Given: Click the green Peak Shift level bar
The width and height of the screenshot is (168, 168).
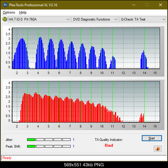Looking at the screenshot, I should 31,146.
